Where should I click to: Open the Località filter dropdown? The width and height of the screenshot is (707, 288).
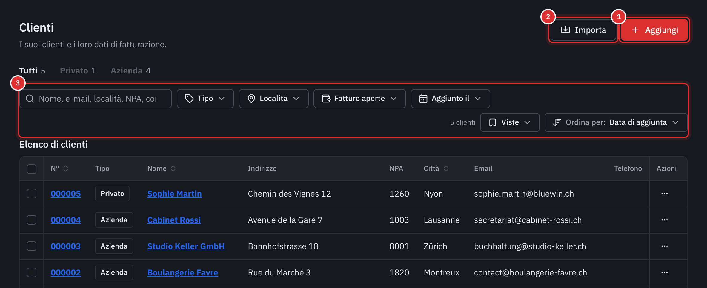[x=274, y=99]
